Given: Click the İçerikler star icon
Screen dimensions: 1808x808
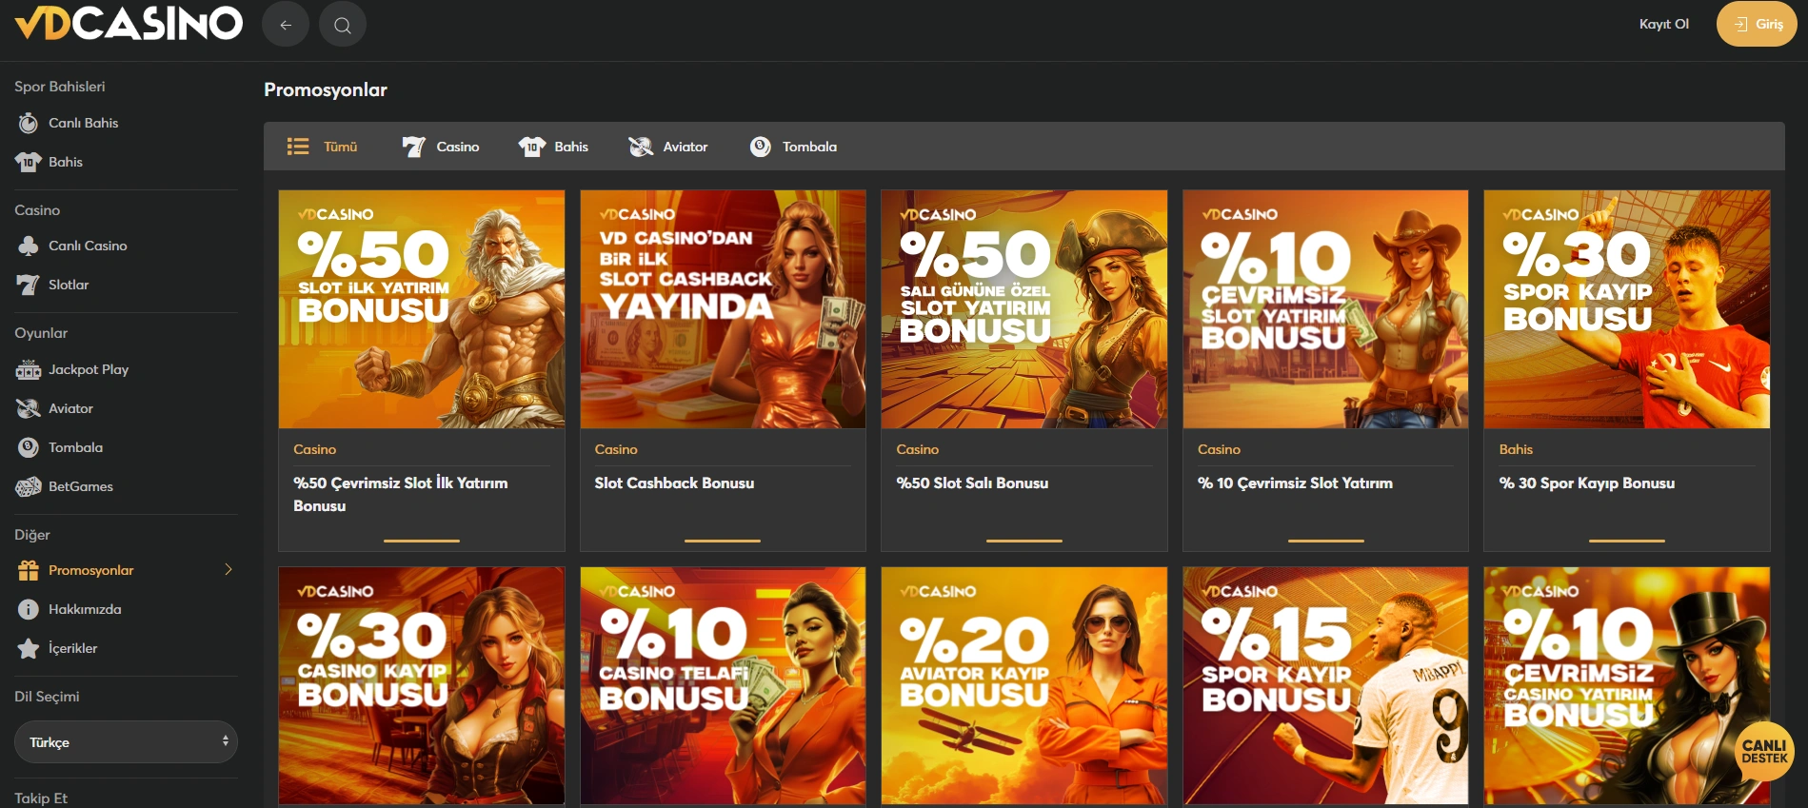Looking at the screenshot, I should pos(29,648).
